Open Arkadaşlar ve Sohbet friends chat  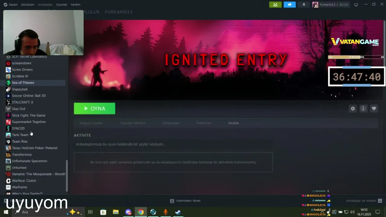364,201
